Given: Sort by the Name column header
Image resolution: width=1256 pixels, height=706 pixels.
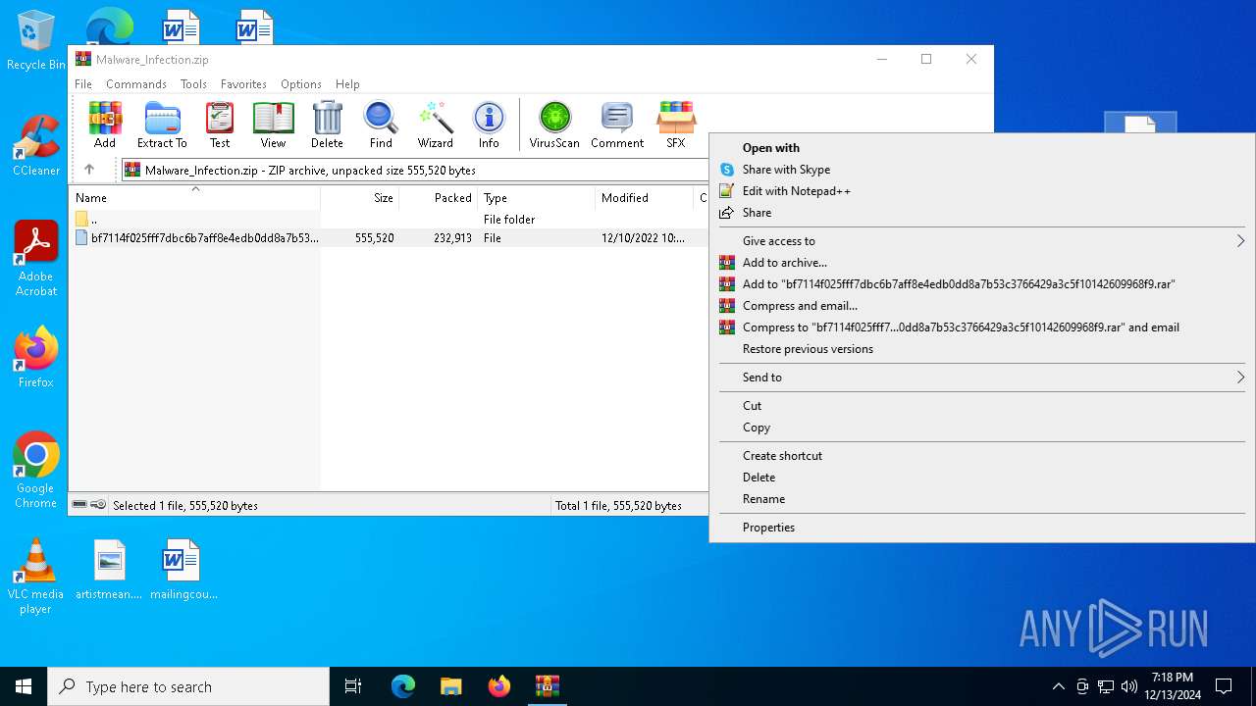Looking at the screenshot, I should click(194, 197).
